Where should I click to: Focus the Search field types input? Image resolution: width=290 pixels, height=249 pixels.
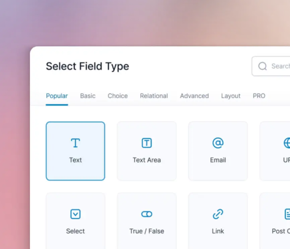point(271,66)
